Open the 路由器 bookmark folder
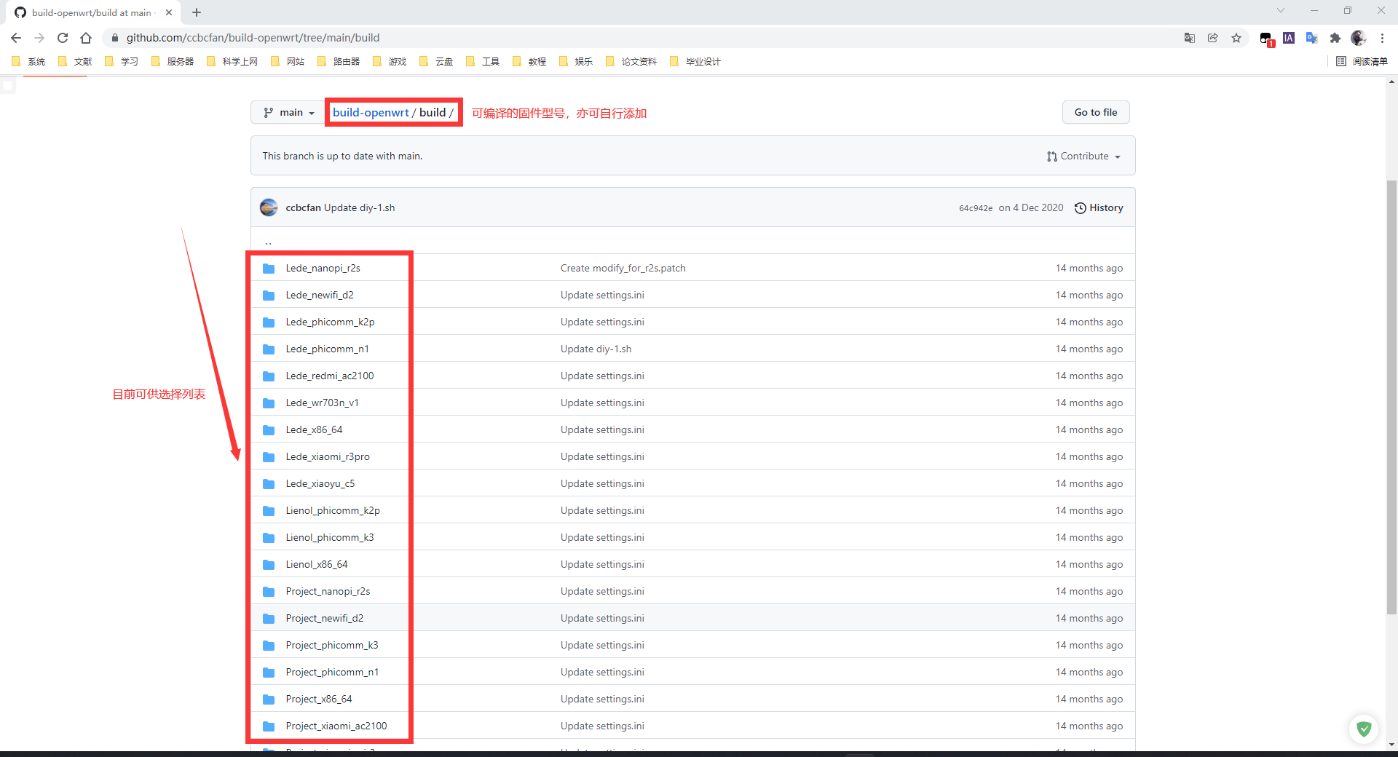 click(339, 62)
